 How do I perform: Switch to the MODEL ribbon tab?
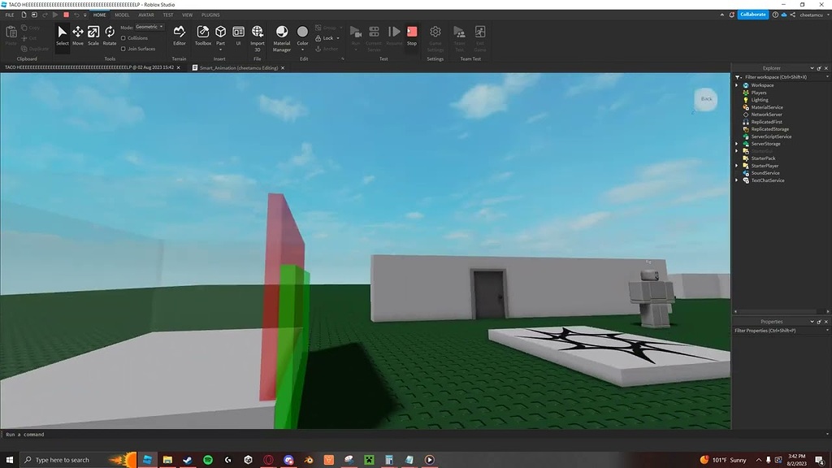pyautogui.click(x=122, y=14)
